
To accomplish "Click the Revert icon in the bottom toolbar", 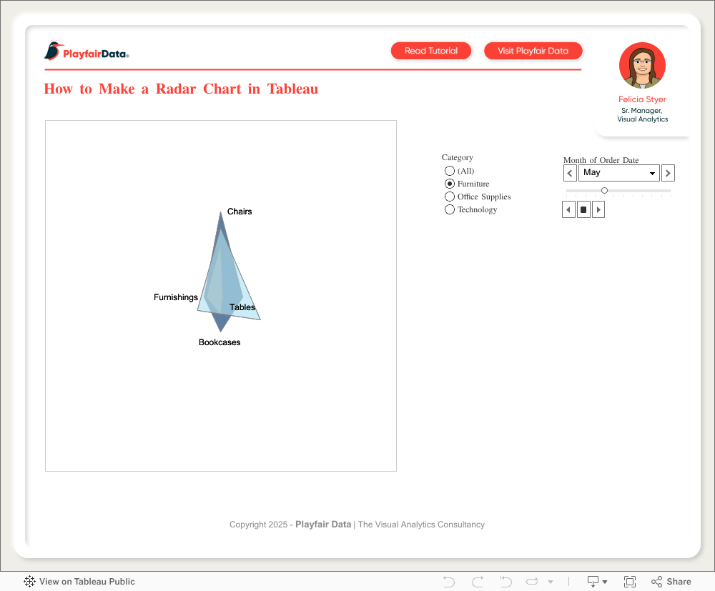I will pyautogui.click(x=506, y=582).
